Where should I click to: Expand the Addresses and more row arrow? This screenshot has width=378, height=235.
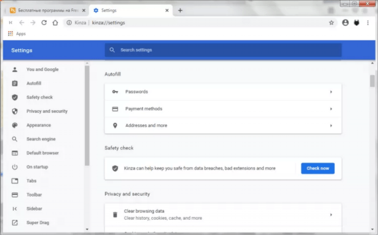(x=331, y=125)
